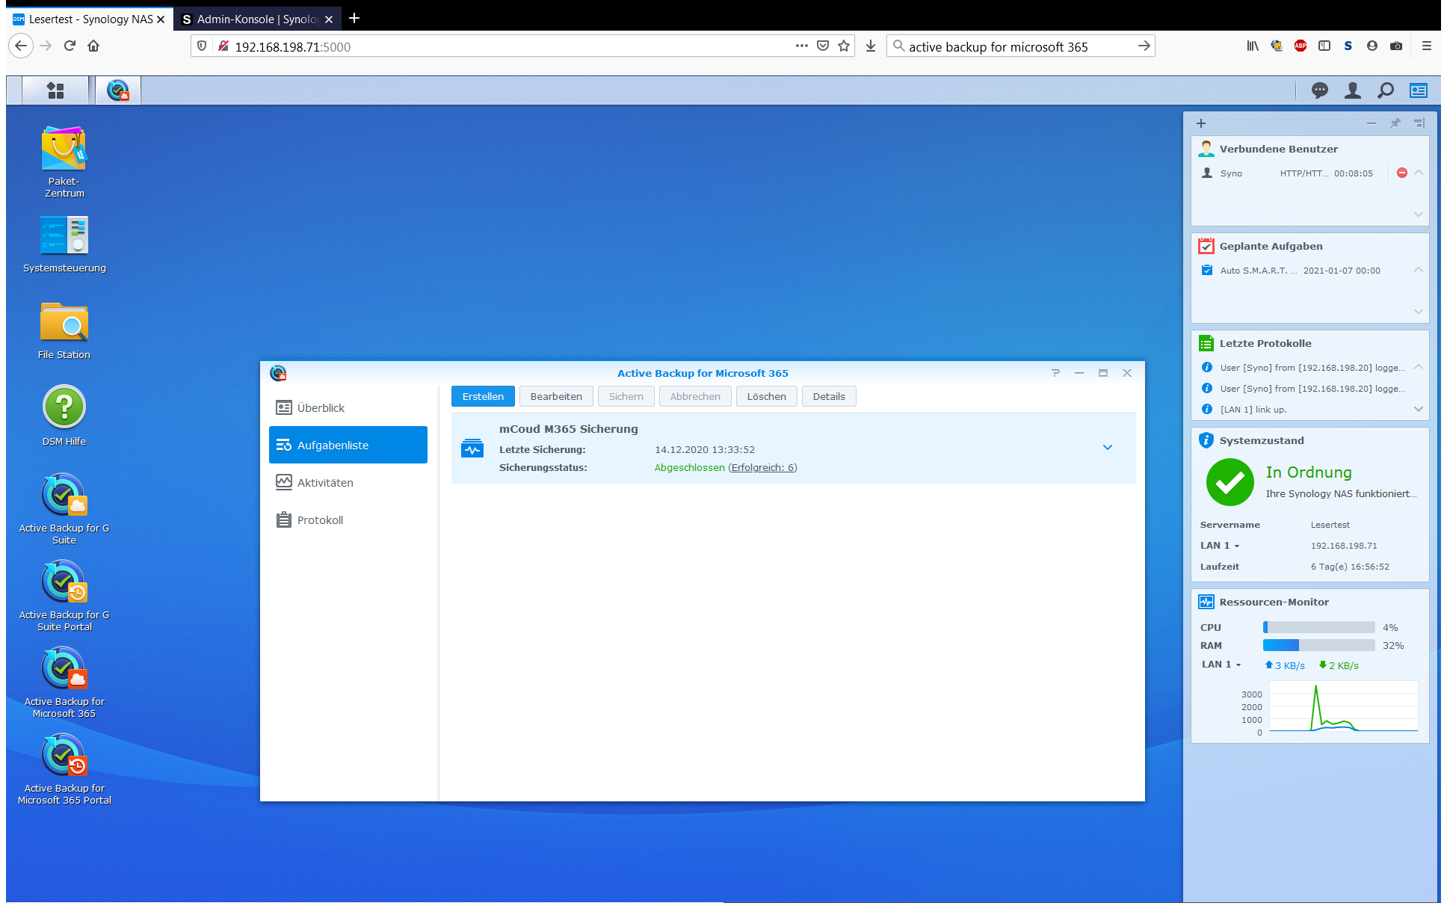Open the DSM main menu grid icon
Image resolution: width=1447 pixels, height=909 pixels.
[x=55, y=90]
